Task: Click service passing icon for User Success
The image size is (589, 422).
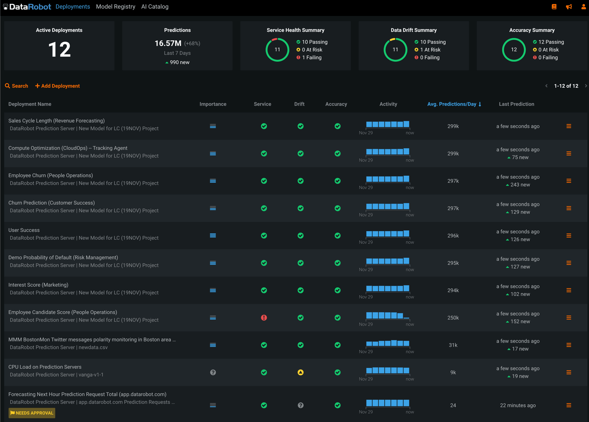Action: 264,236
